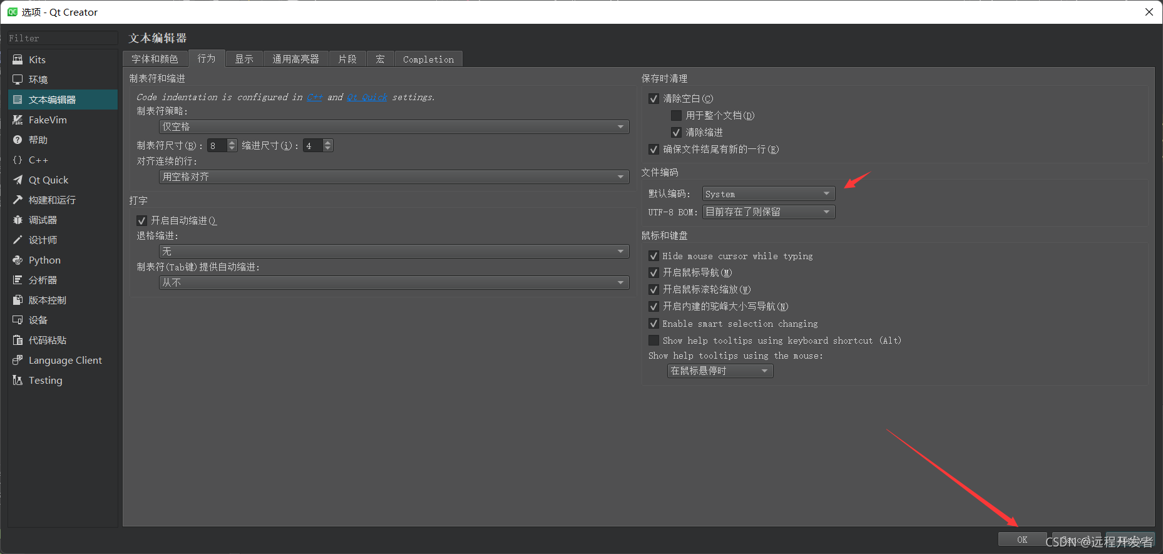Toggle 开启鼠标滚轮缩放 checkbox
The image size is (1163, 554).
653,290
